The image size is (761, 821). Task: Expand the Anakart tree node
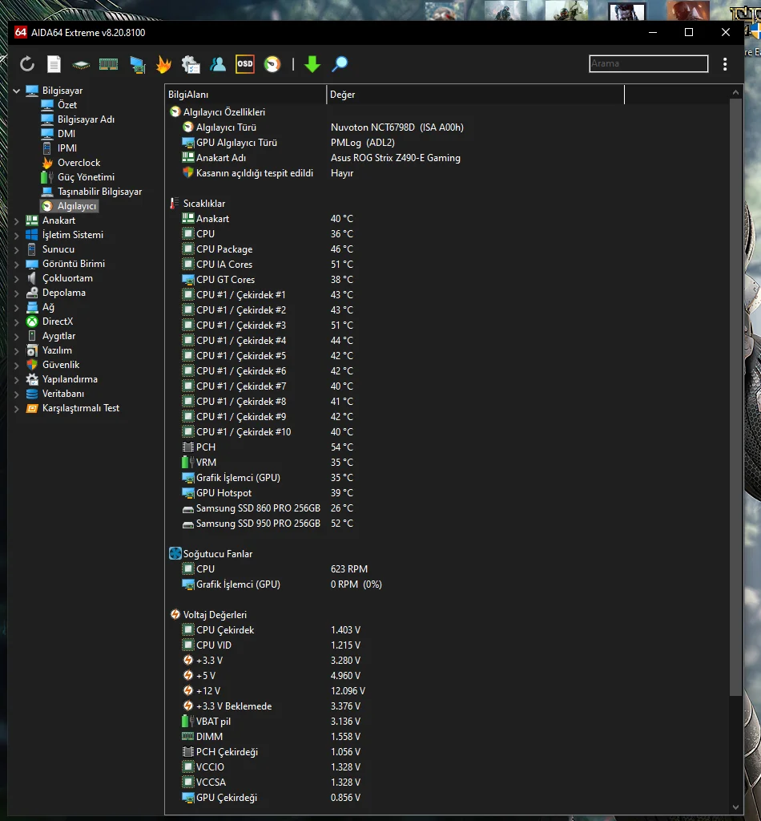[18, 220]
